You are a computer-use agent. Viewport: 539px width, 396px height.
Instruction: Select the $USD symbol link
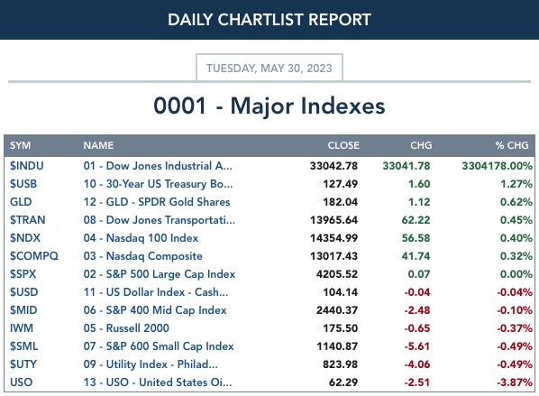point(24,292)
